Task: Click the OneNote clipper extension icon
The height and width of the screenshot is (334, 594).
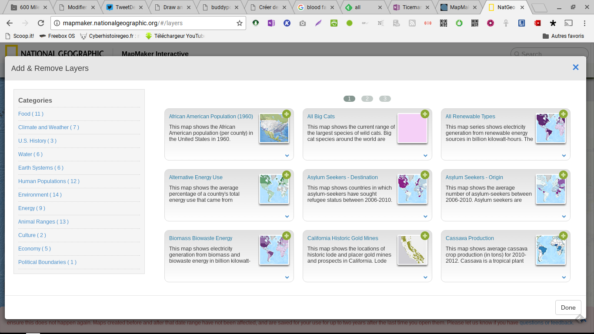Action: coord(271,23)
